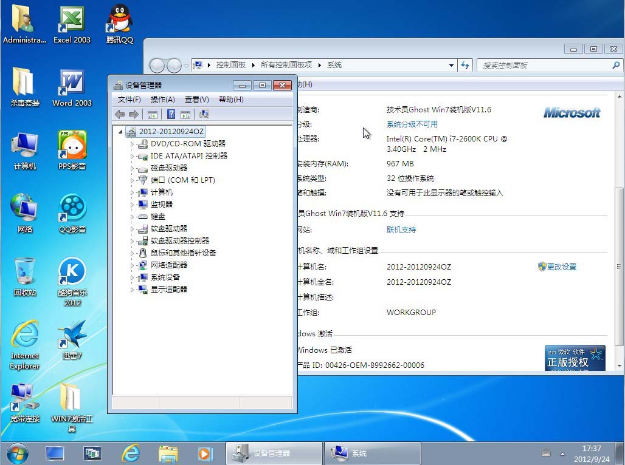Switch to 系统 taskbar button
The image size is (625, 465).
pyautogui.click(x=373, y=453)
